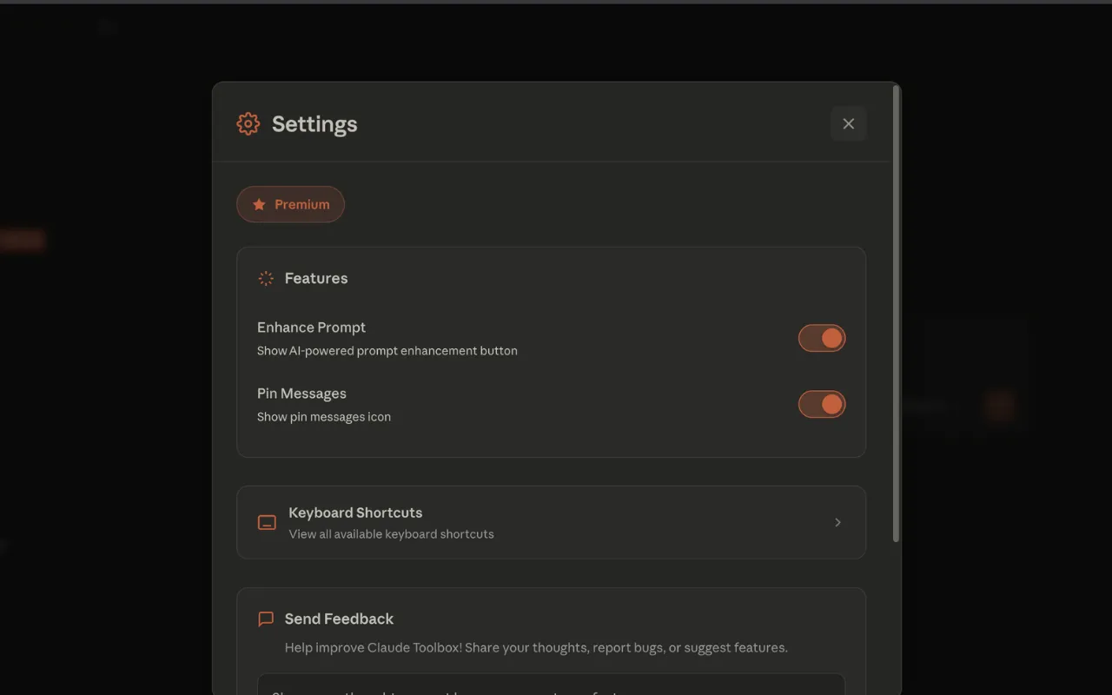Image resolution: width=1112 pixels, height=695 pixels.
Task: Select the Send Feedback heading
Action: pos(339,619)
